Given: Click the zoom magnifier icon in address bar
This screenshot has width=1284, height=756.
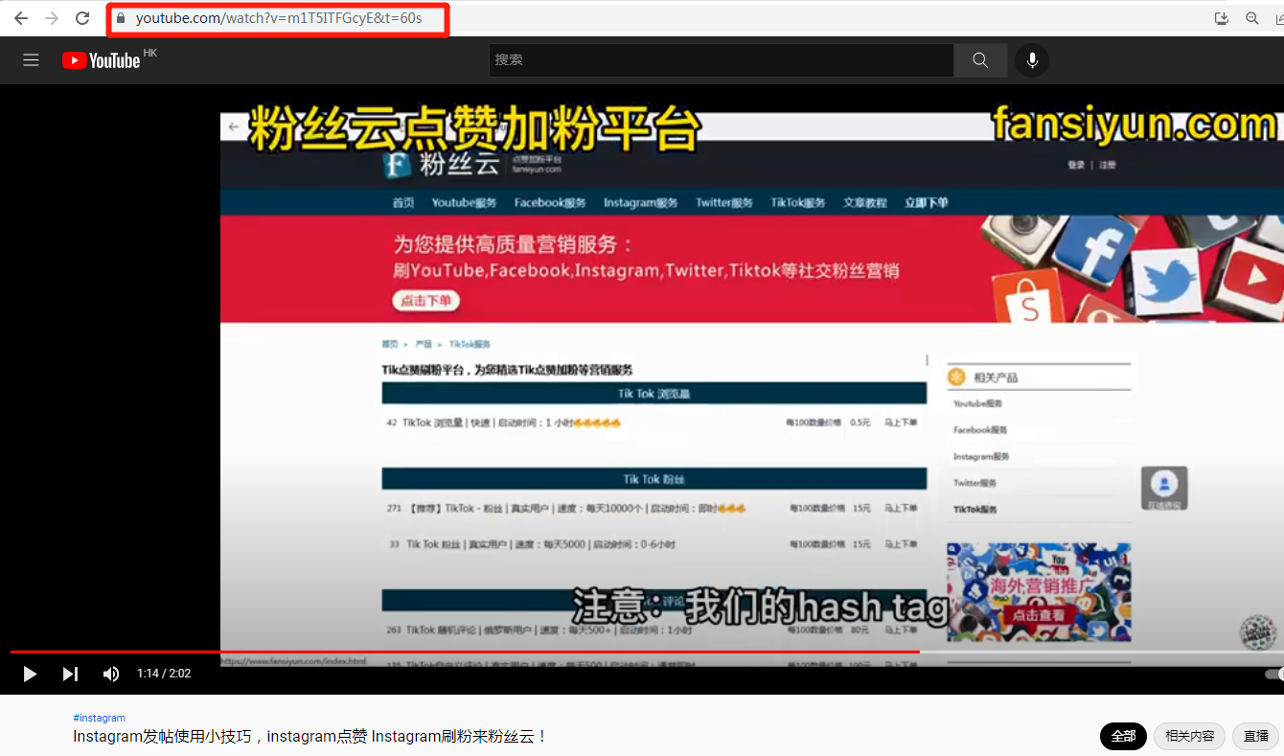Looking at the screenshot, I should pyautogui.click(x=1252, y=18).
